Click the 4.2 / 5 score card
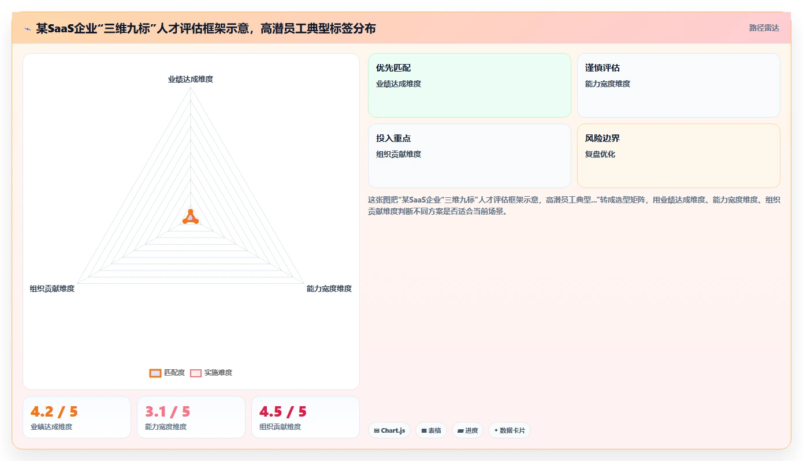 point(77,417)
